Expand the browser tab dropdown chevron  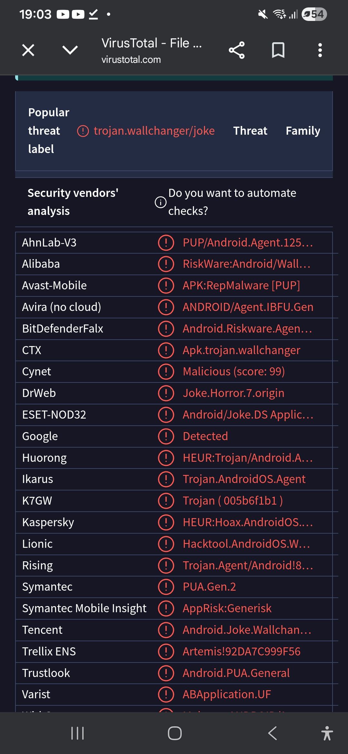click(x=70, y=50)
